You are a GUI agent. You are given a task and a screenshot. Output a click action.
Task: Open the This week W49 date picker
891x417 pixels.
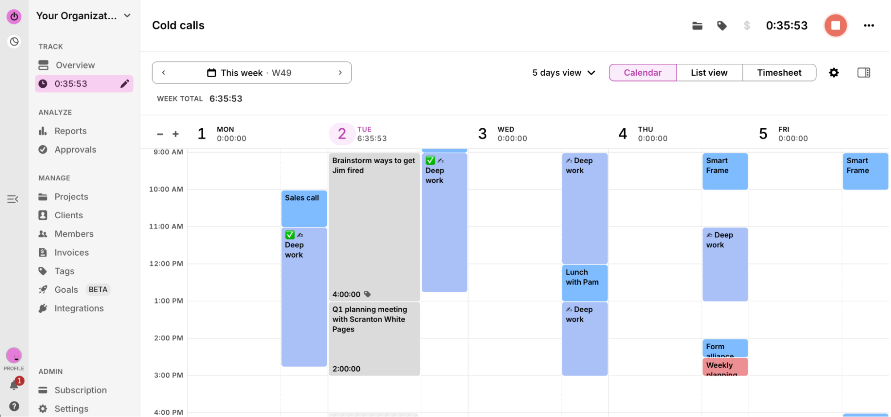tap(251, 72)
